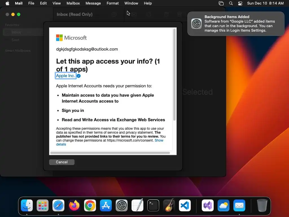Open Visual Studio Code from the dock
The height and width of the screenshot is (217, 289).
(x=185, y=205)
